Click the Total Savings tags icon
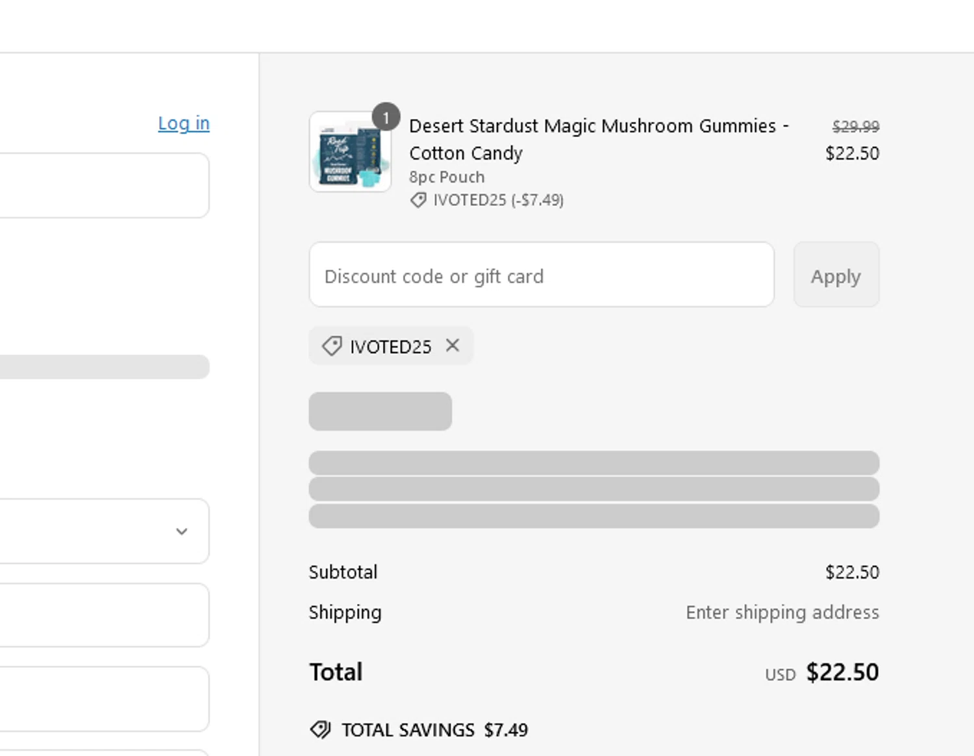974x756 pixels. (320, 729)
